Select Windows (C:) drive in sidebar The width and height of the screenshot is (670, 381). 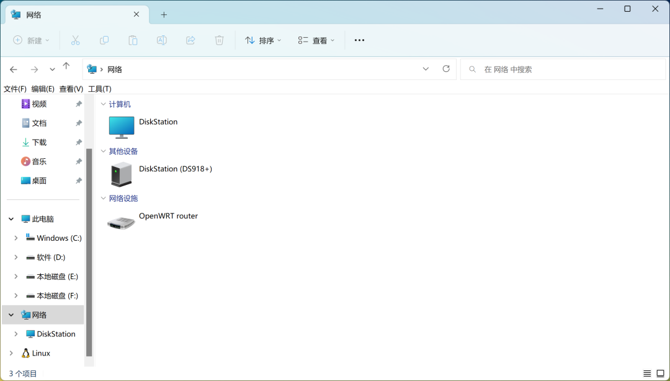click(54, 238)
